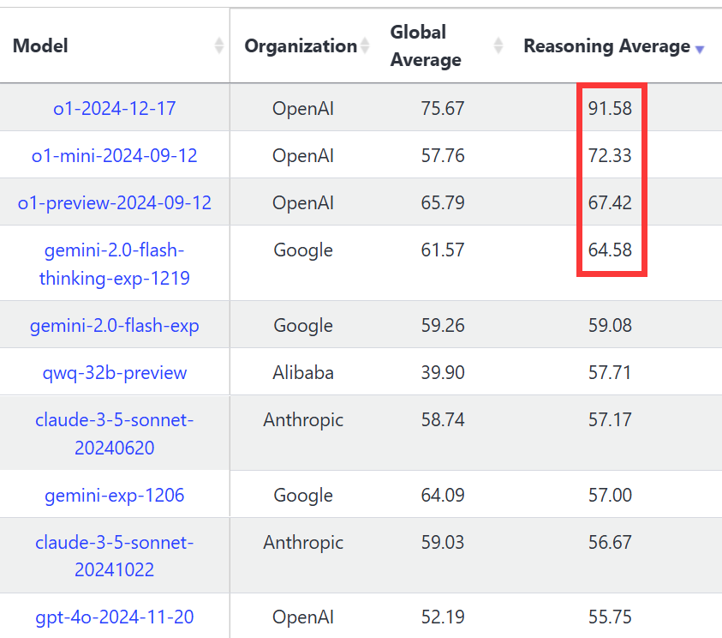Open the o1-2024-12-17 model link
The image size is (722, 638).
click(115, 108)
